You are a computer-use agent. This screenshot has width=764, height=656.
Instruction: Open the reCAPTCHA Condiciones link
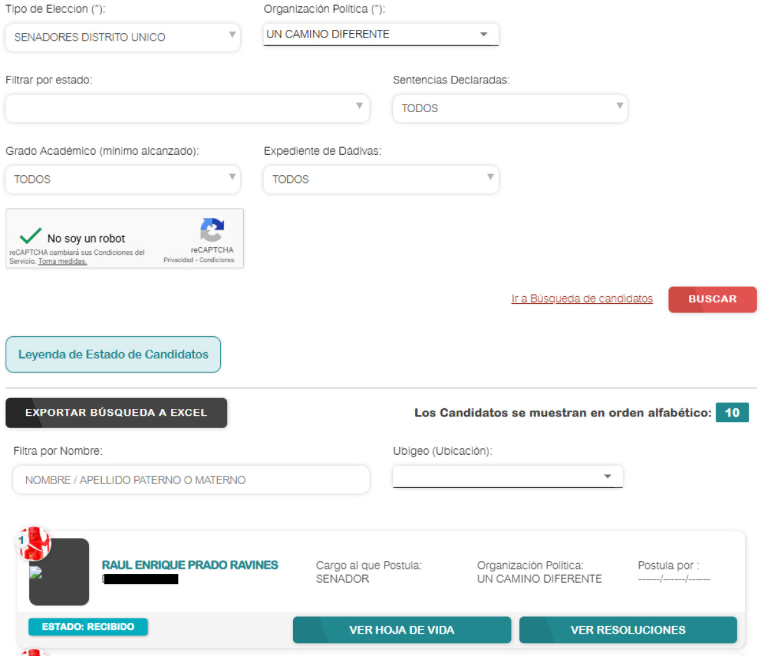tap(217, 260)
